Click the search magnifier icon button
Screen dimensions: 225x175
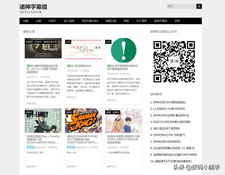[199, 6]
